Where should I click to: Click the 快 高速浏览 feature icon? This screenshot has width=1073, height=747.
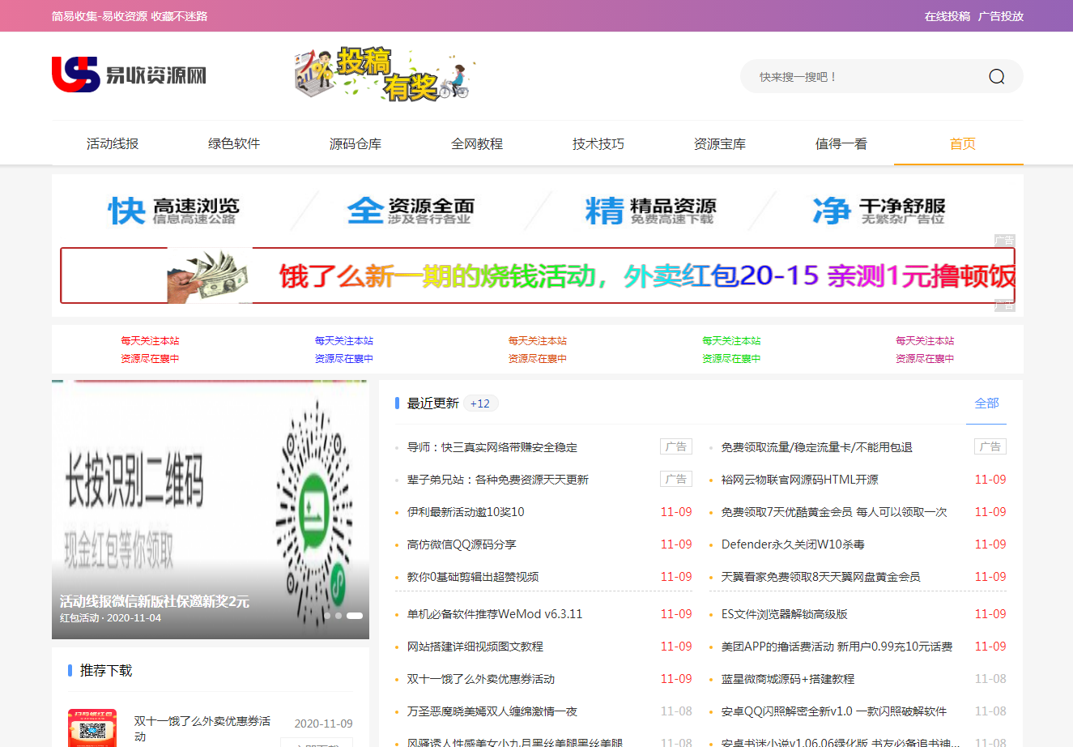pos(174,211)
